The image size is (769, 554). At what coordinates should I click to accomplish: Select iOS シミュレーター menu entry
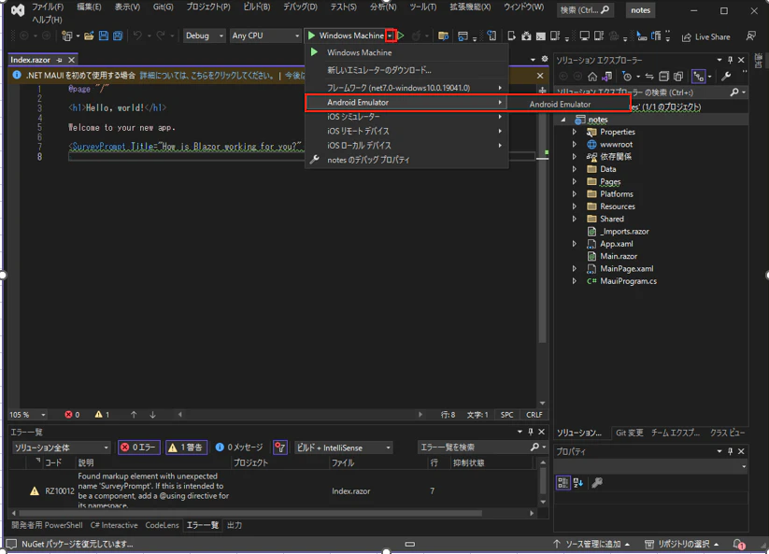click(406, 117)
